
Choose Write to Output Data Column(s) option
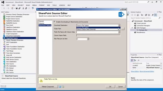(x=98, y=29)
